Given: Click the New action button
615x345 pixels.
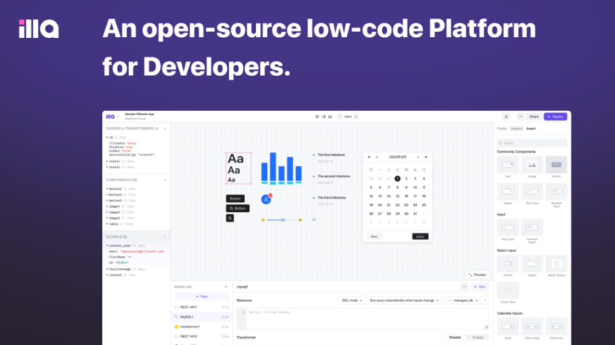Looking at the screenshot, I should (x=201, y=296).
